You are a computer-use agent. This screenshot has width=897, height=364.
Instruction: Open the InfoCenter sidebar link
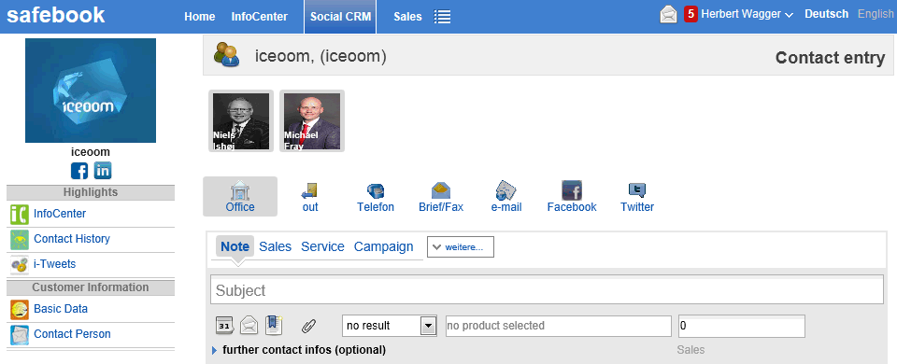click(x=60, y=214)
